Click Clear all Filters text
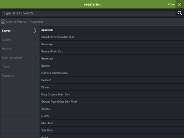This screenshot has height=138, width=184. pyautogui.click(x=16, y=22)
